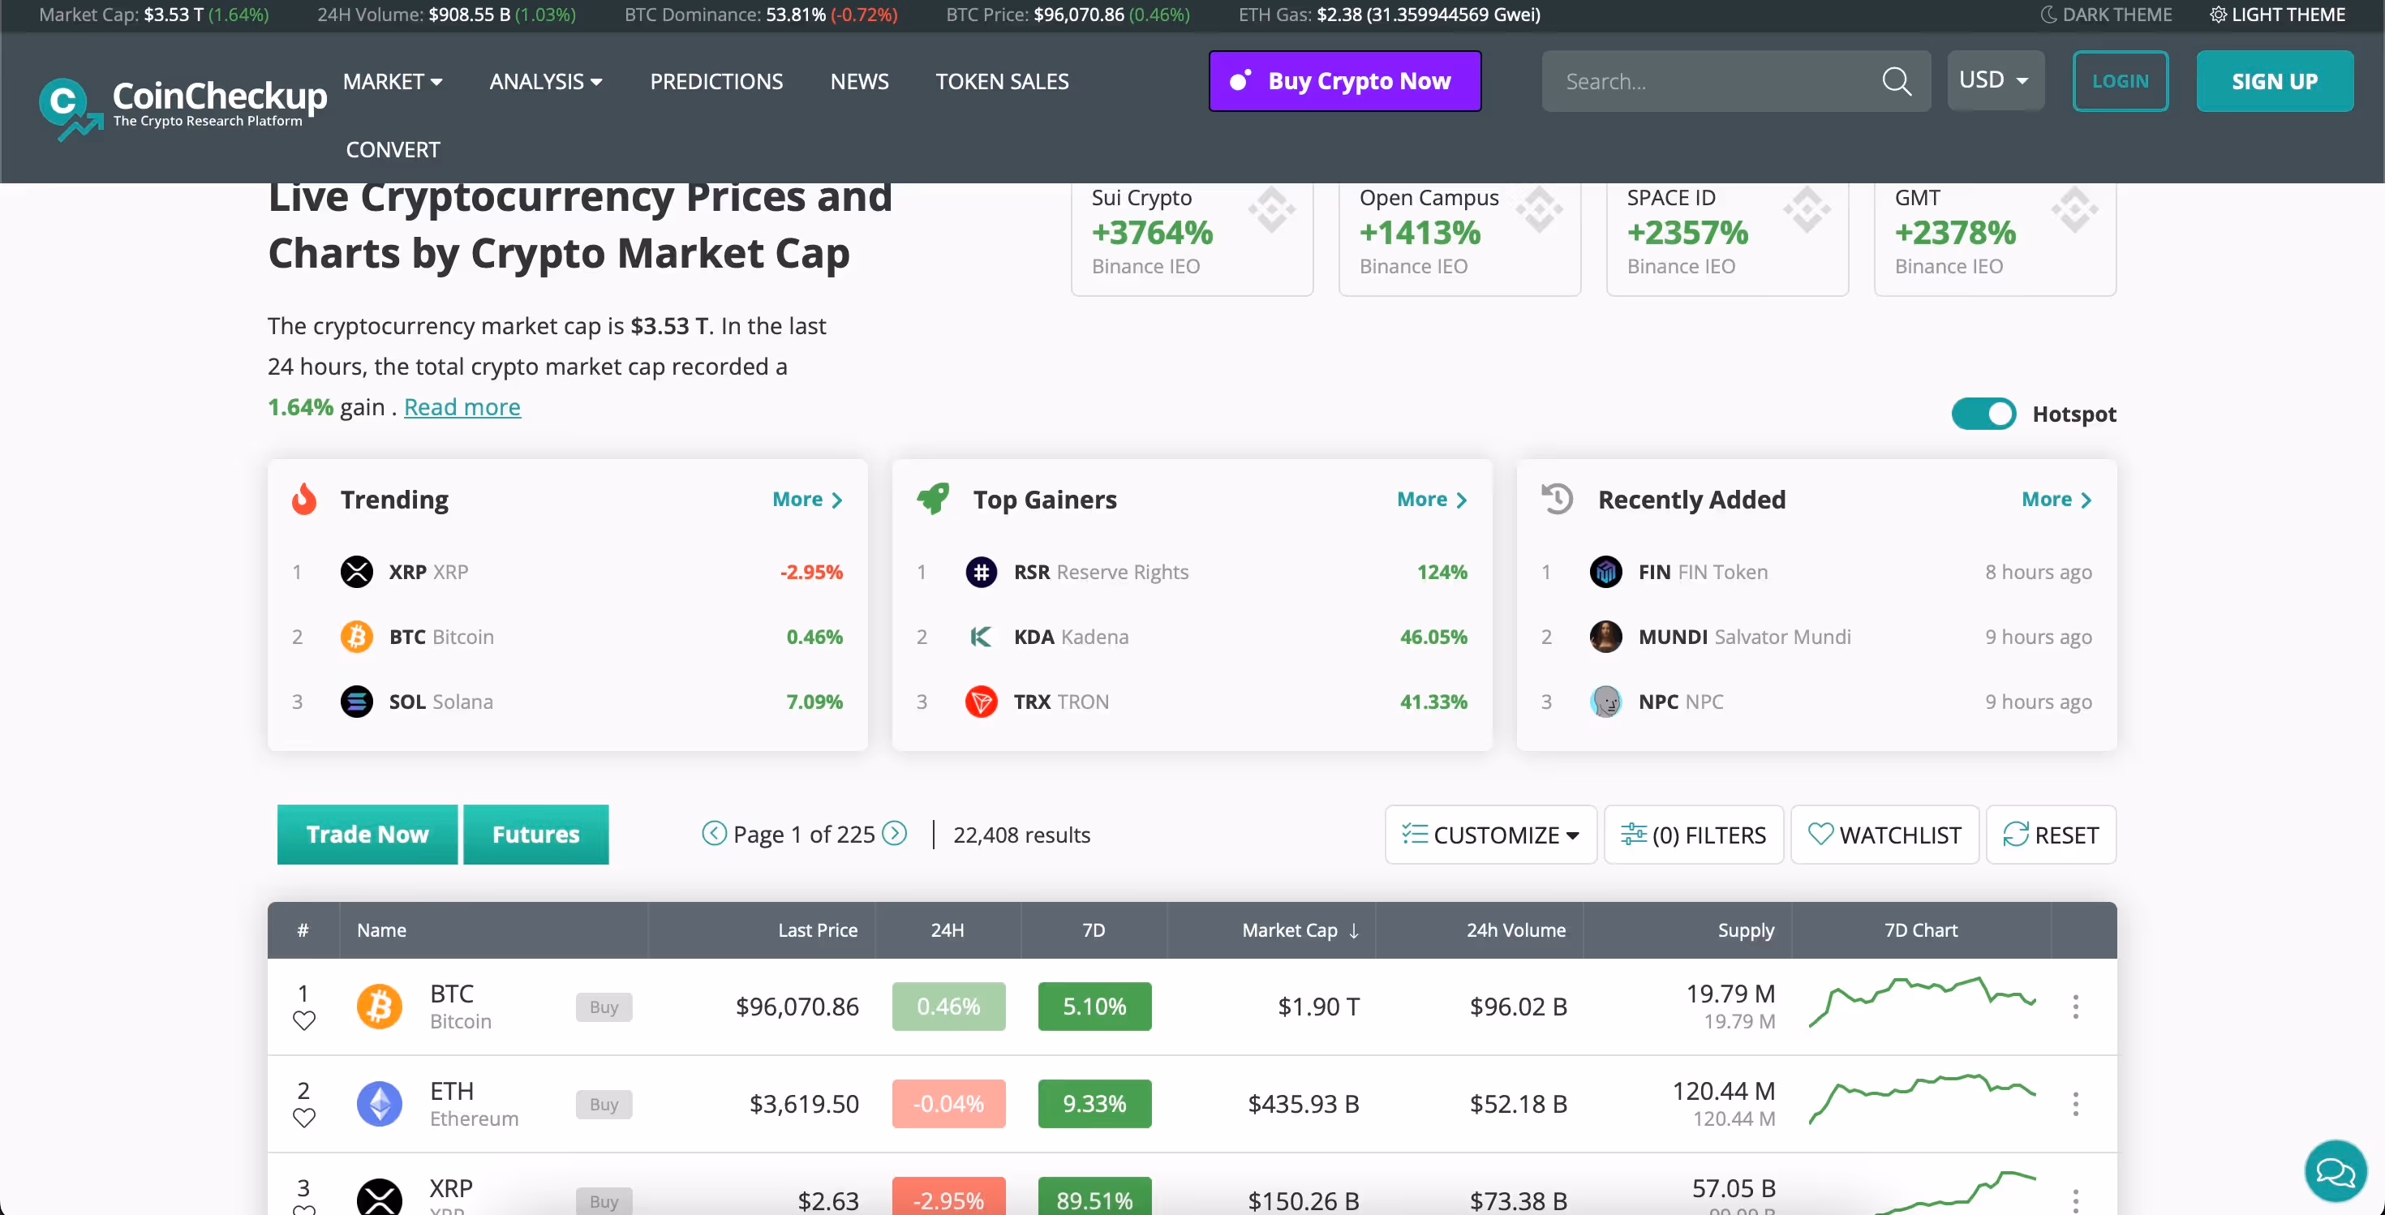Follow the Read more link
Viewport: 2385px width, 1215px height.
462,407
